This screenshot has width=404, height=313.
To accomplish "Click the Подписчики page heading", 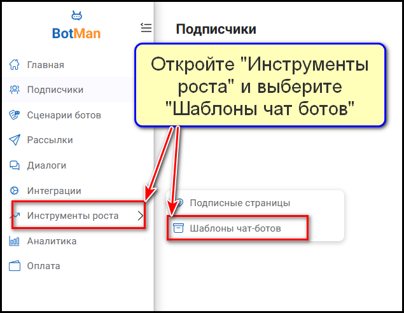I will pos(216,29).
